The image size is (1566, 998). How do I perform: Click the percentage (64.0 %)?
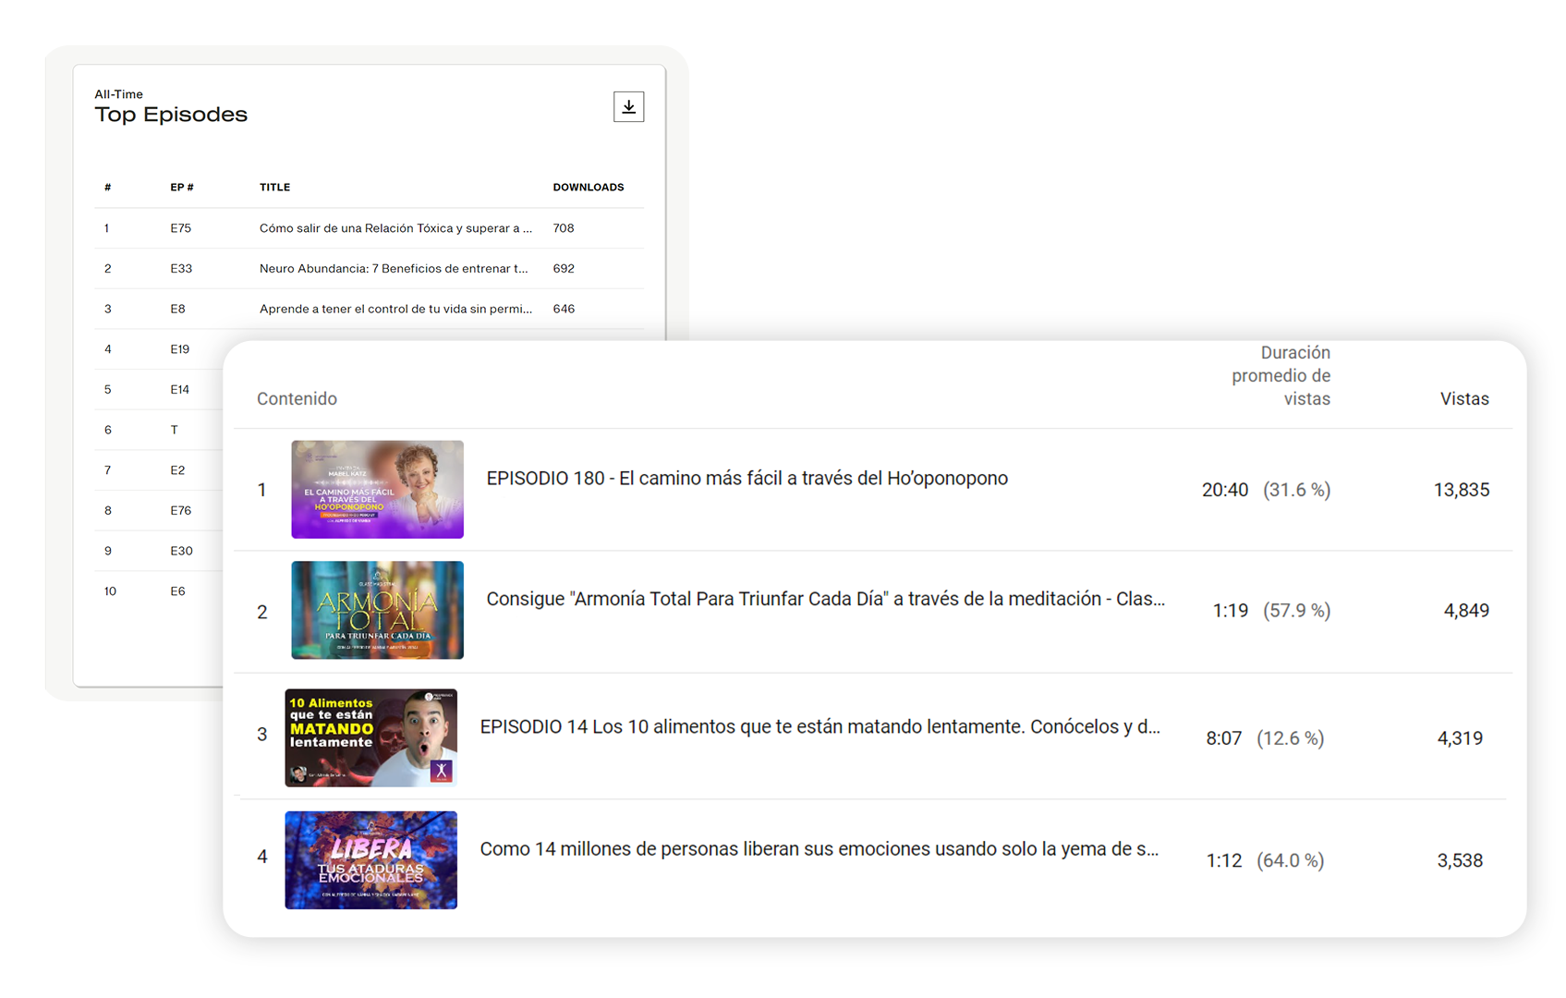(1291, 861)
